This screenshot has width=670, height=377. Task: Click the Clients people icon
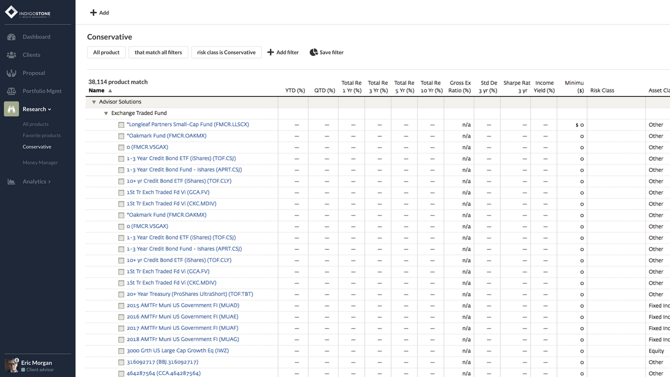[x=12, y=55]
